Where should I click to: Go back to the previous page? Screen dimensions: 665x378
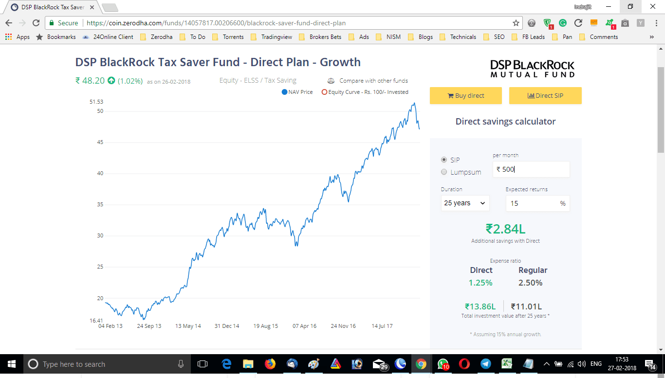[x=9, y=23]
